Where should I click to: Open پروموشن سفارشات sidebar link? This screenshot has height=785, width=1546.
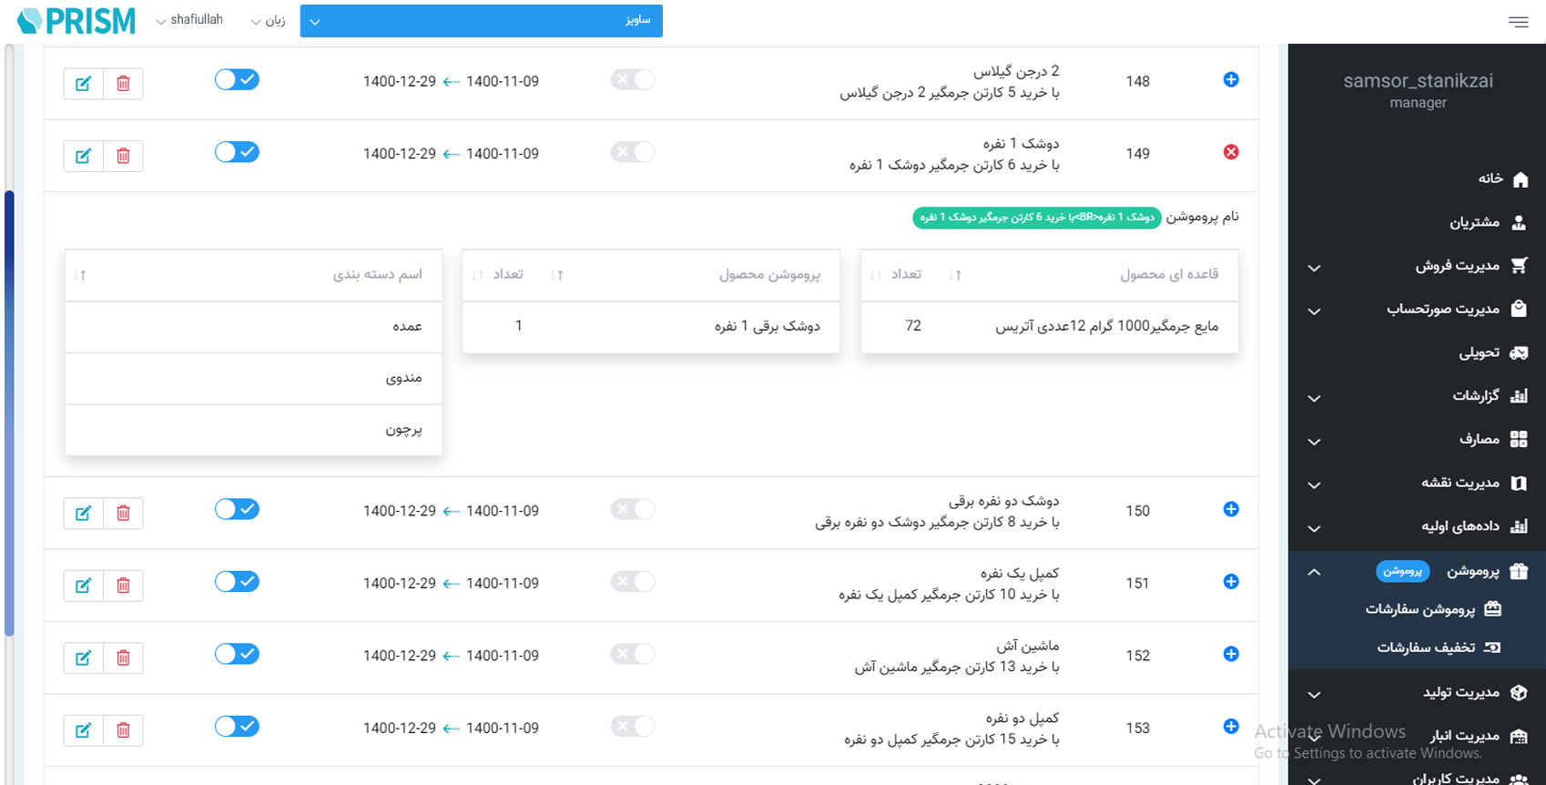coord(1420,609)
